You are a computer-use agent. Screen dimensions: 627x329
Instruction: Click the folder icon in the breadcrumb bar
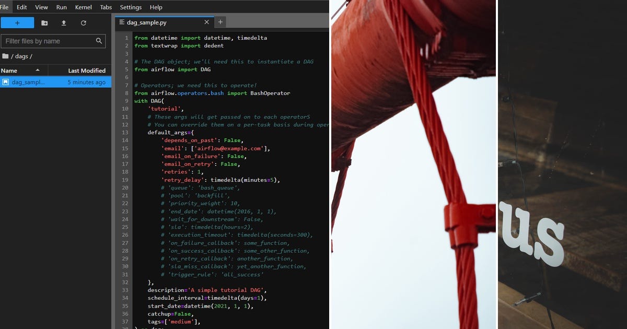click(x=5, y=56)
